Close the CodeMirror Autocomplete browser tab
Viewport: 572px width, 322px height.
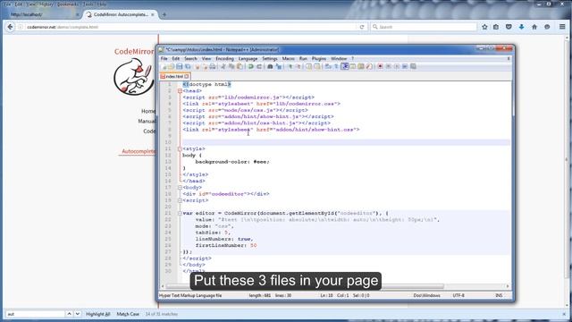tap(153, 14)
